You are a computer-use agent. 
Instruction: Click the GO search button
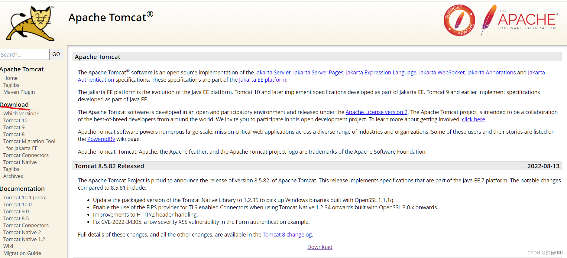56,54
